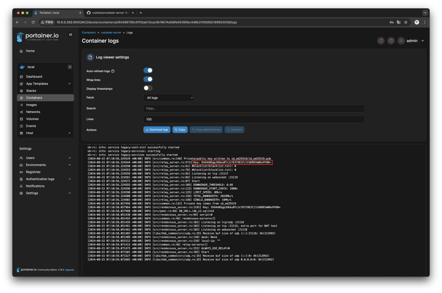Select Images from the sidebar
Viewport: 442px width, 293px height.
pos(31,104)
